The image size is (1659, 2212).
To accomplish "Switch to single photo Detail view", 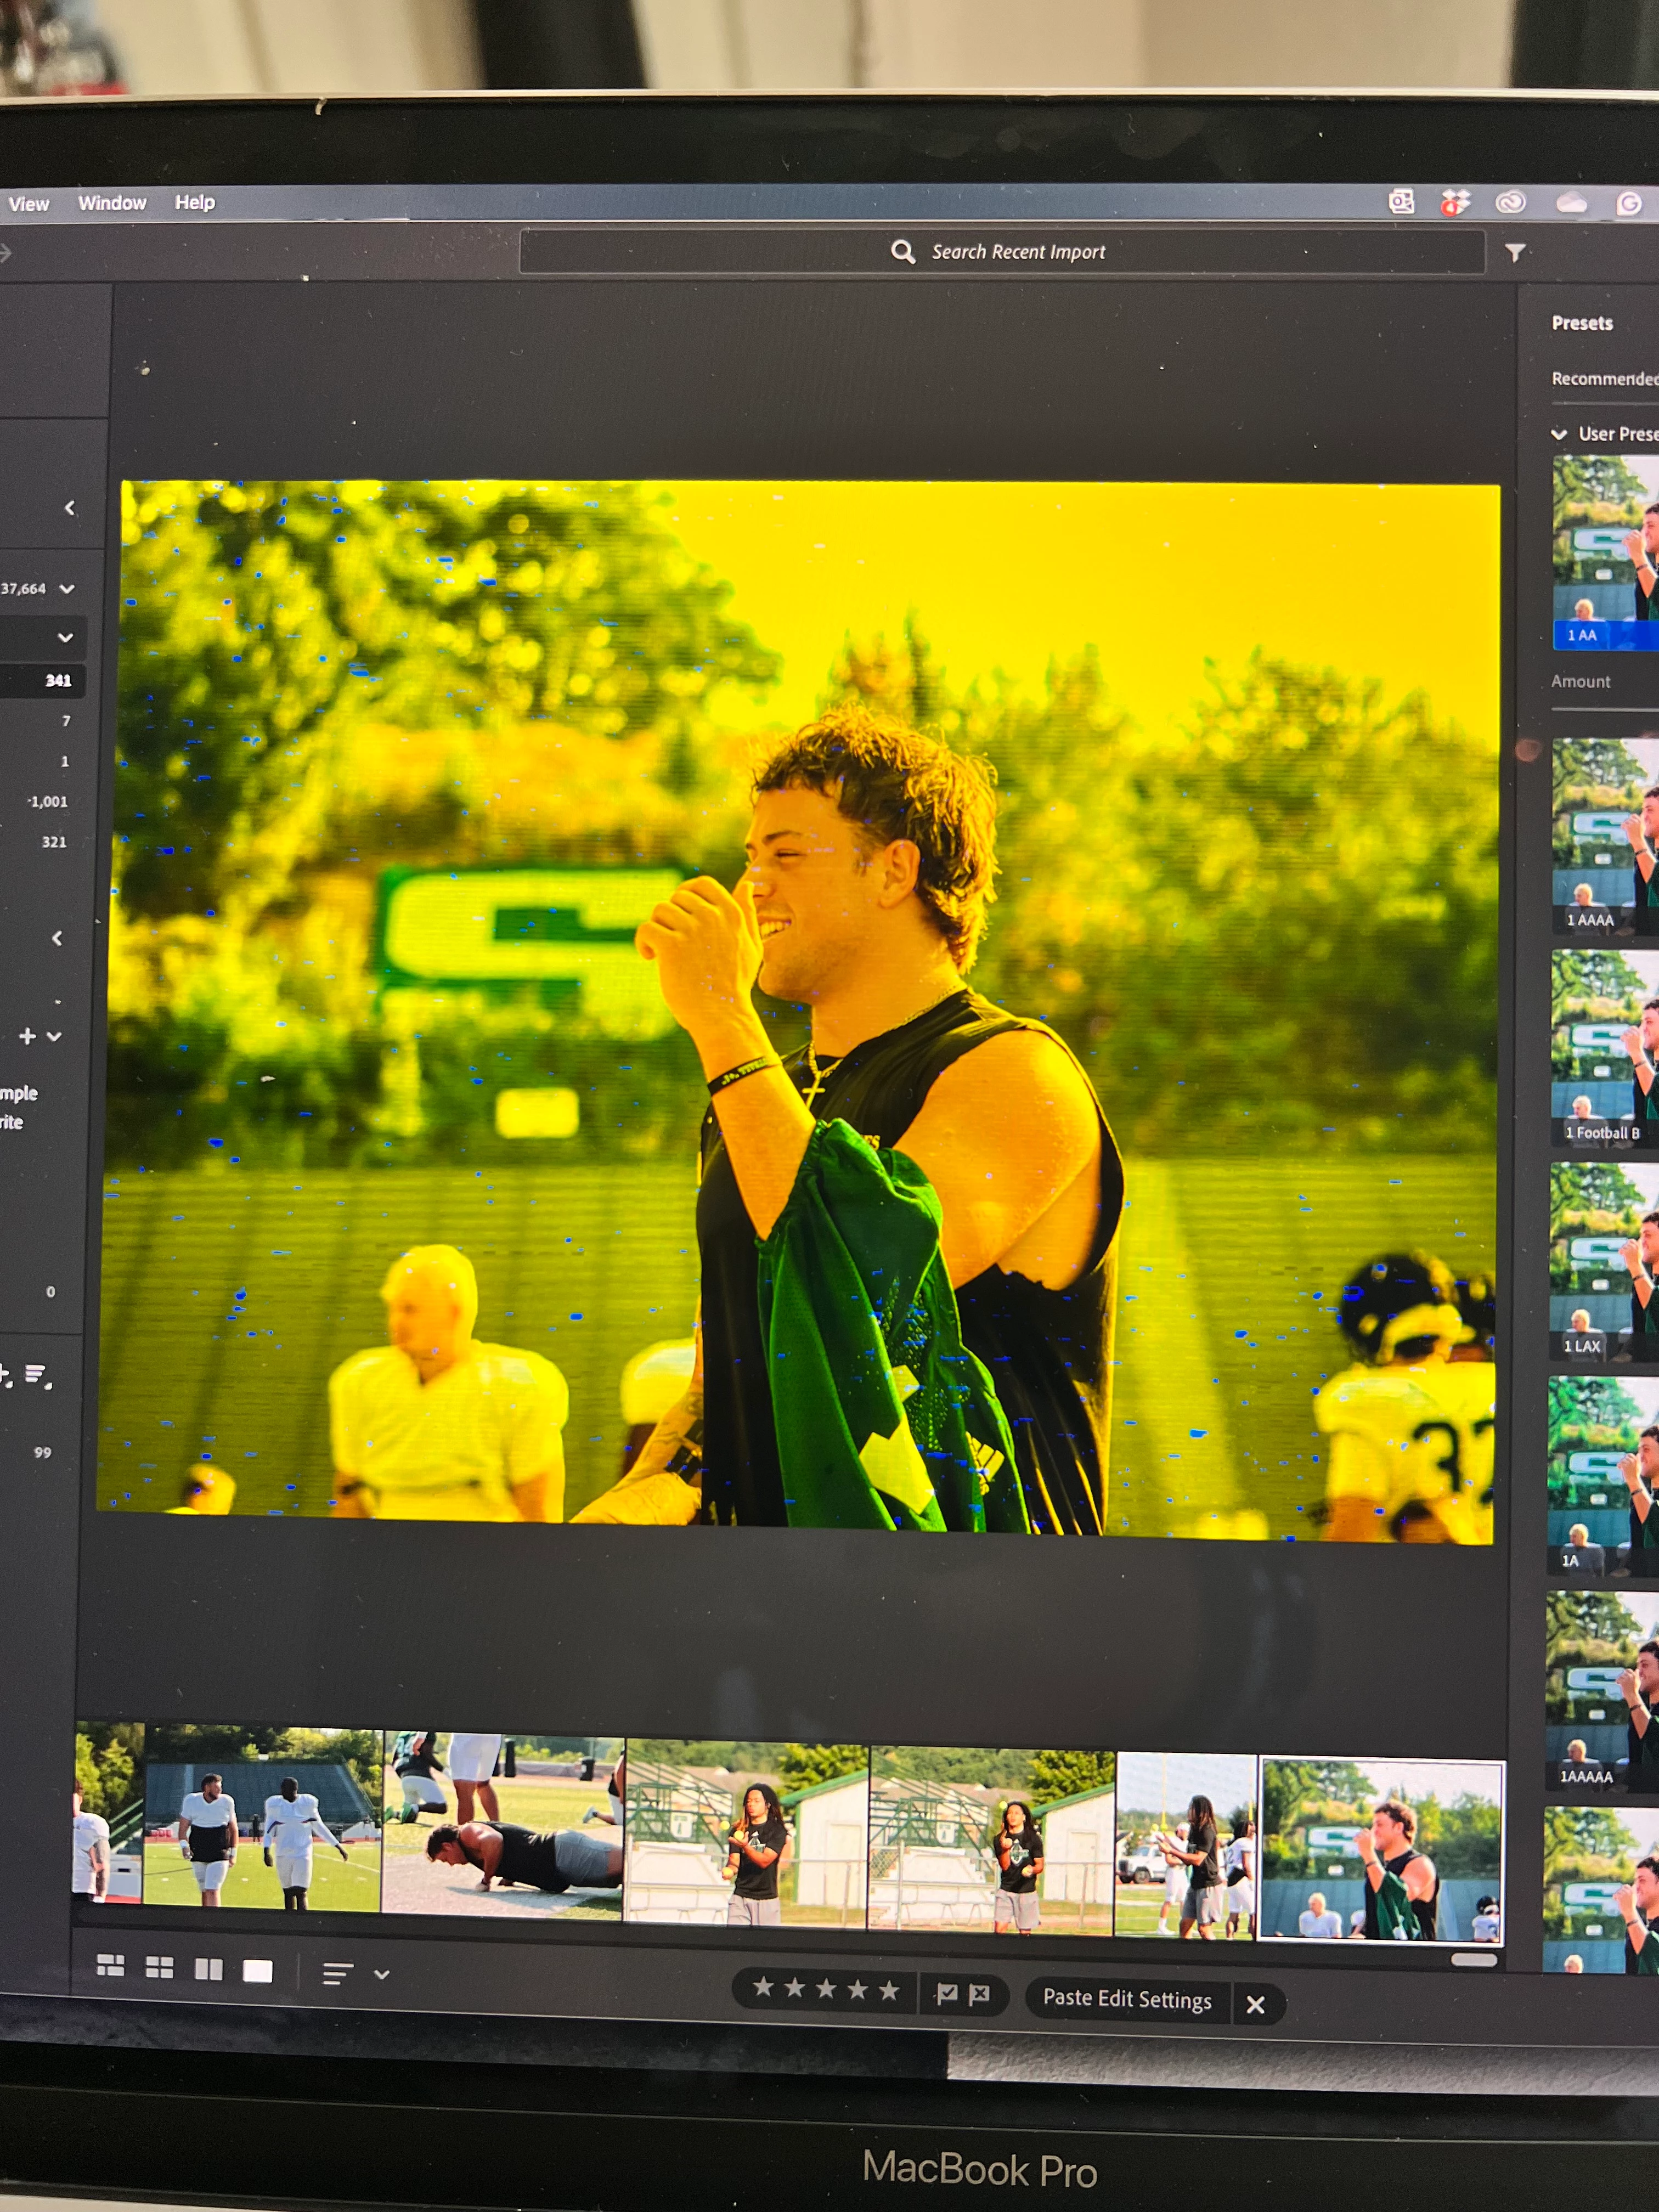I will click(257, 1970).
